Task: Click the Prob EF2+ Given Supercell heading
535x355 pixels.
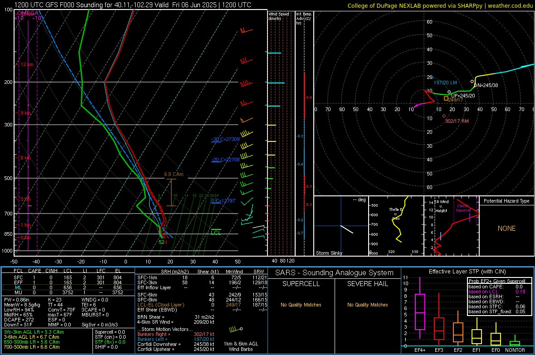Action: click(x=497, y=281)
